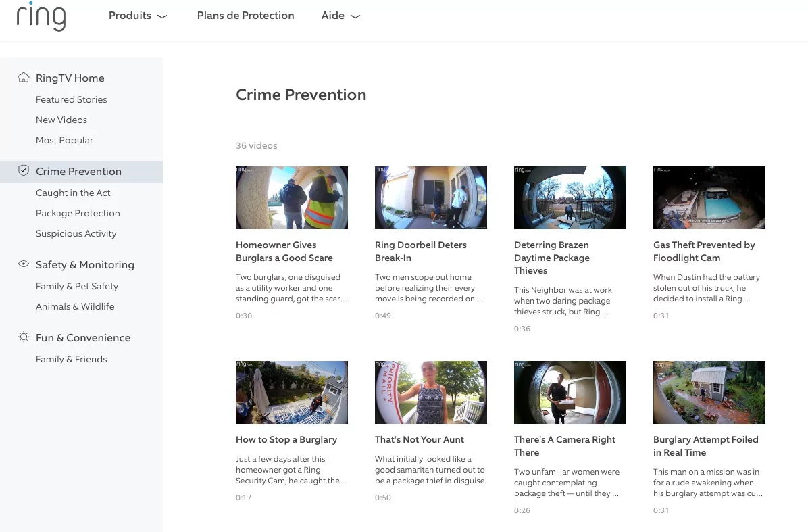Open title Burglary Attempt Foiled in Real Time
This screenshot has height=532, width=808.
pyautogui.click(x=706, y=446)
